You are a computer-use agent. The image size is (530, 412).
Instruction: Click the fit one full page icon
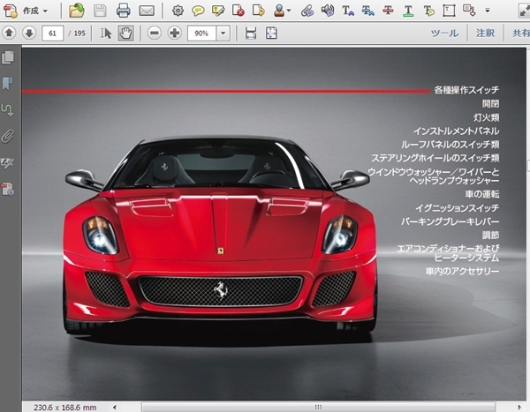click(x=271, y=34)
